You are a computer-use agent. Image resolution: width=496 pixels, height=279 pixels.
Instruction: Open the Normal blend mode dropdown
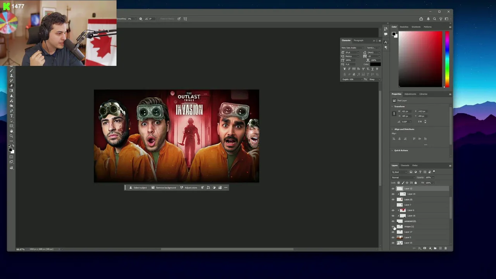pos(403,177)
